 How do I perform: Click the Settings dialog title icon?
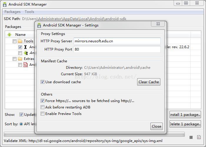coord(39,25)
